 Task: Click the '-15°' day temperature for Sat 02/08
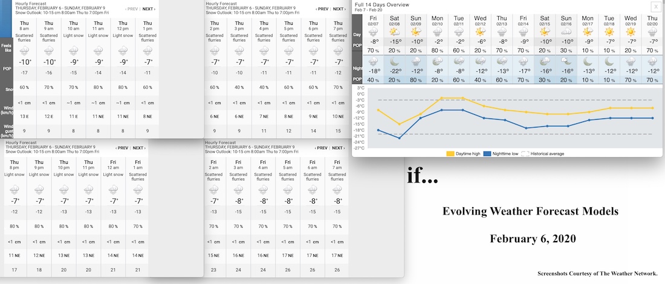pos(395,42)
